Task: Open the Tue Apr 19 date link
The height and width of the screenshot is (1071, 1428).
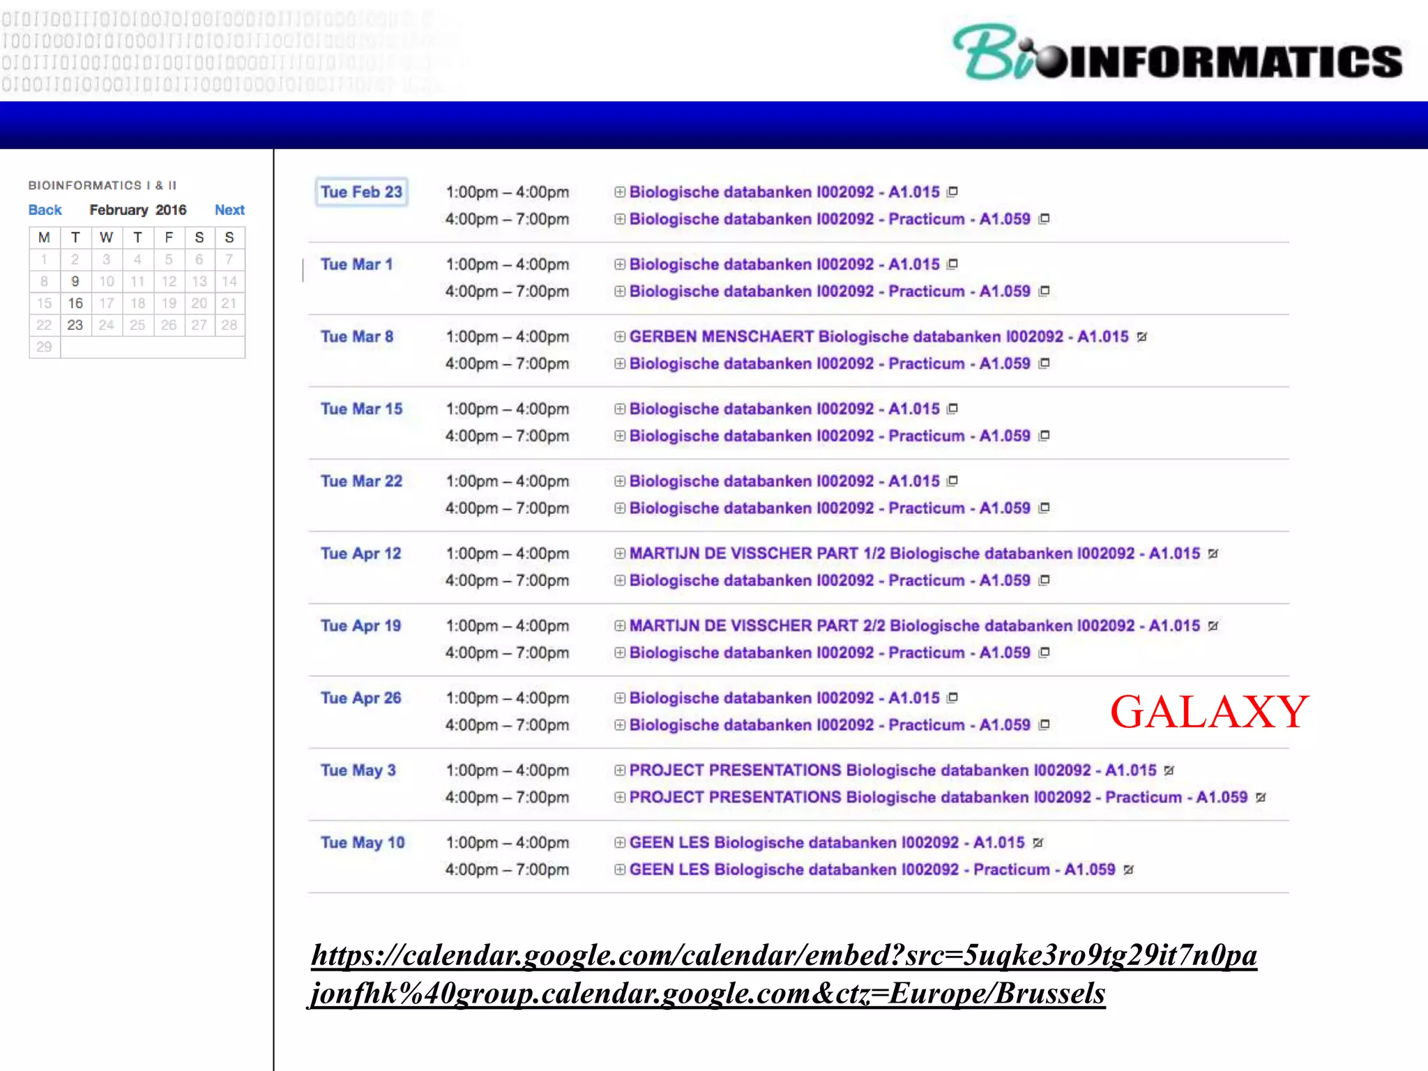Action: click(360, 626)
